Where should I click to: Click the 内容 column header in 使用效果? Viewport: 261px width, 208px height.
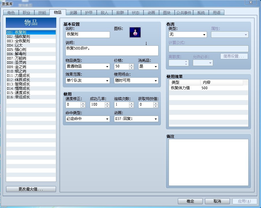point(222,82)
